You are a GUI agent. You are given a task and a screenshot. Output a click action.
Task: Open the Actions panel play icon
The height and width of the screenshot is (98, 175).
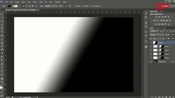[x=146, y=17]
